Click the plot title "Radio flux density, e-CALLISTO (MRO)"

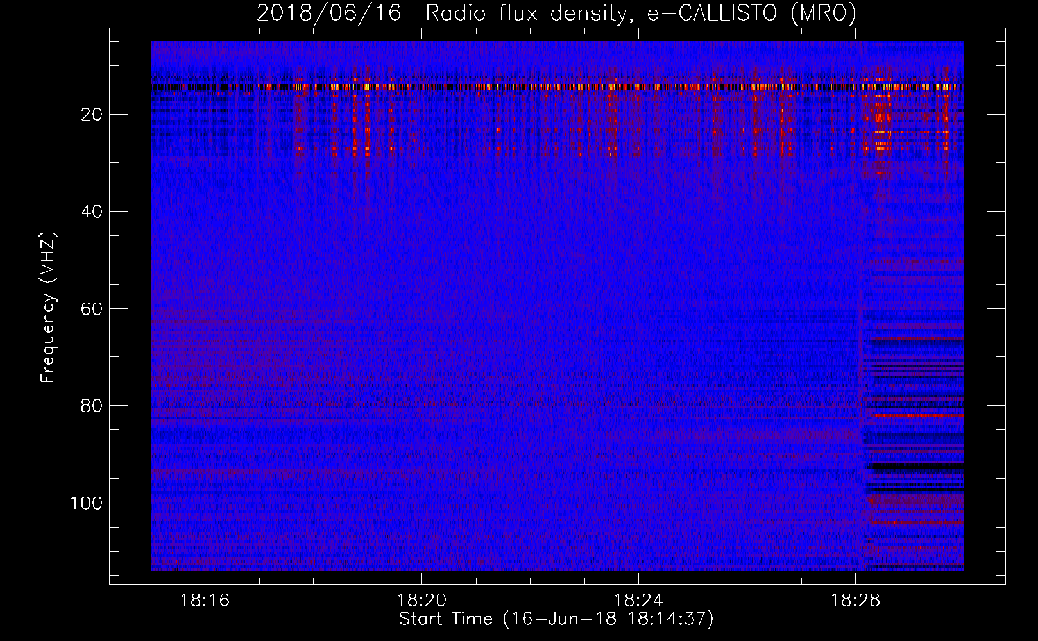tap(640, 13)
